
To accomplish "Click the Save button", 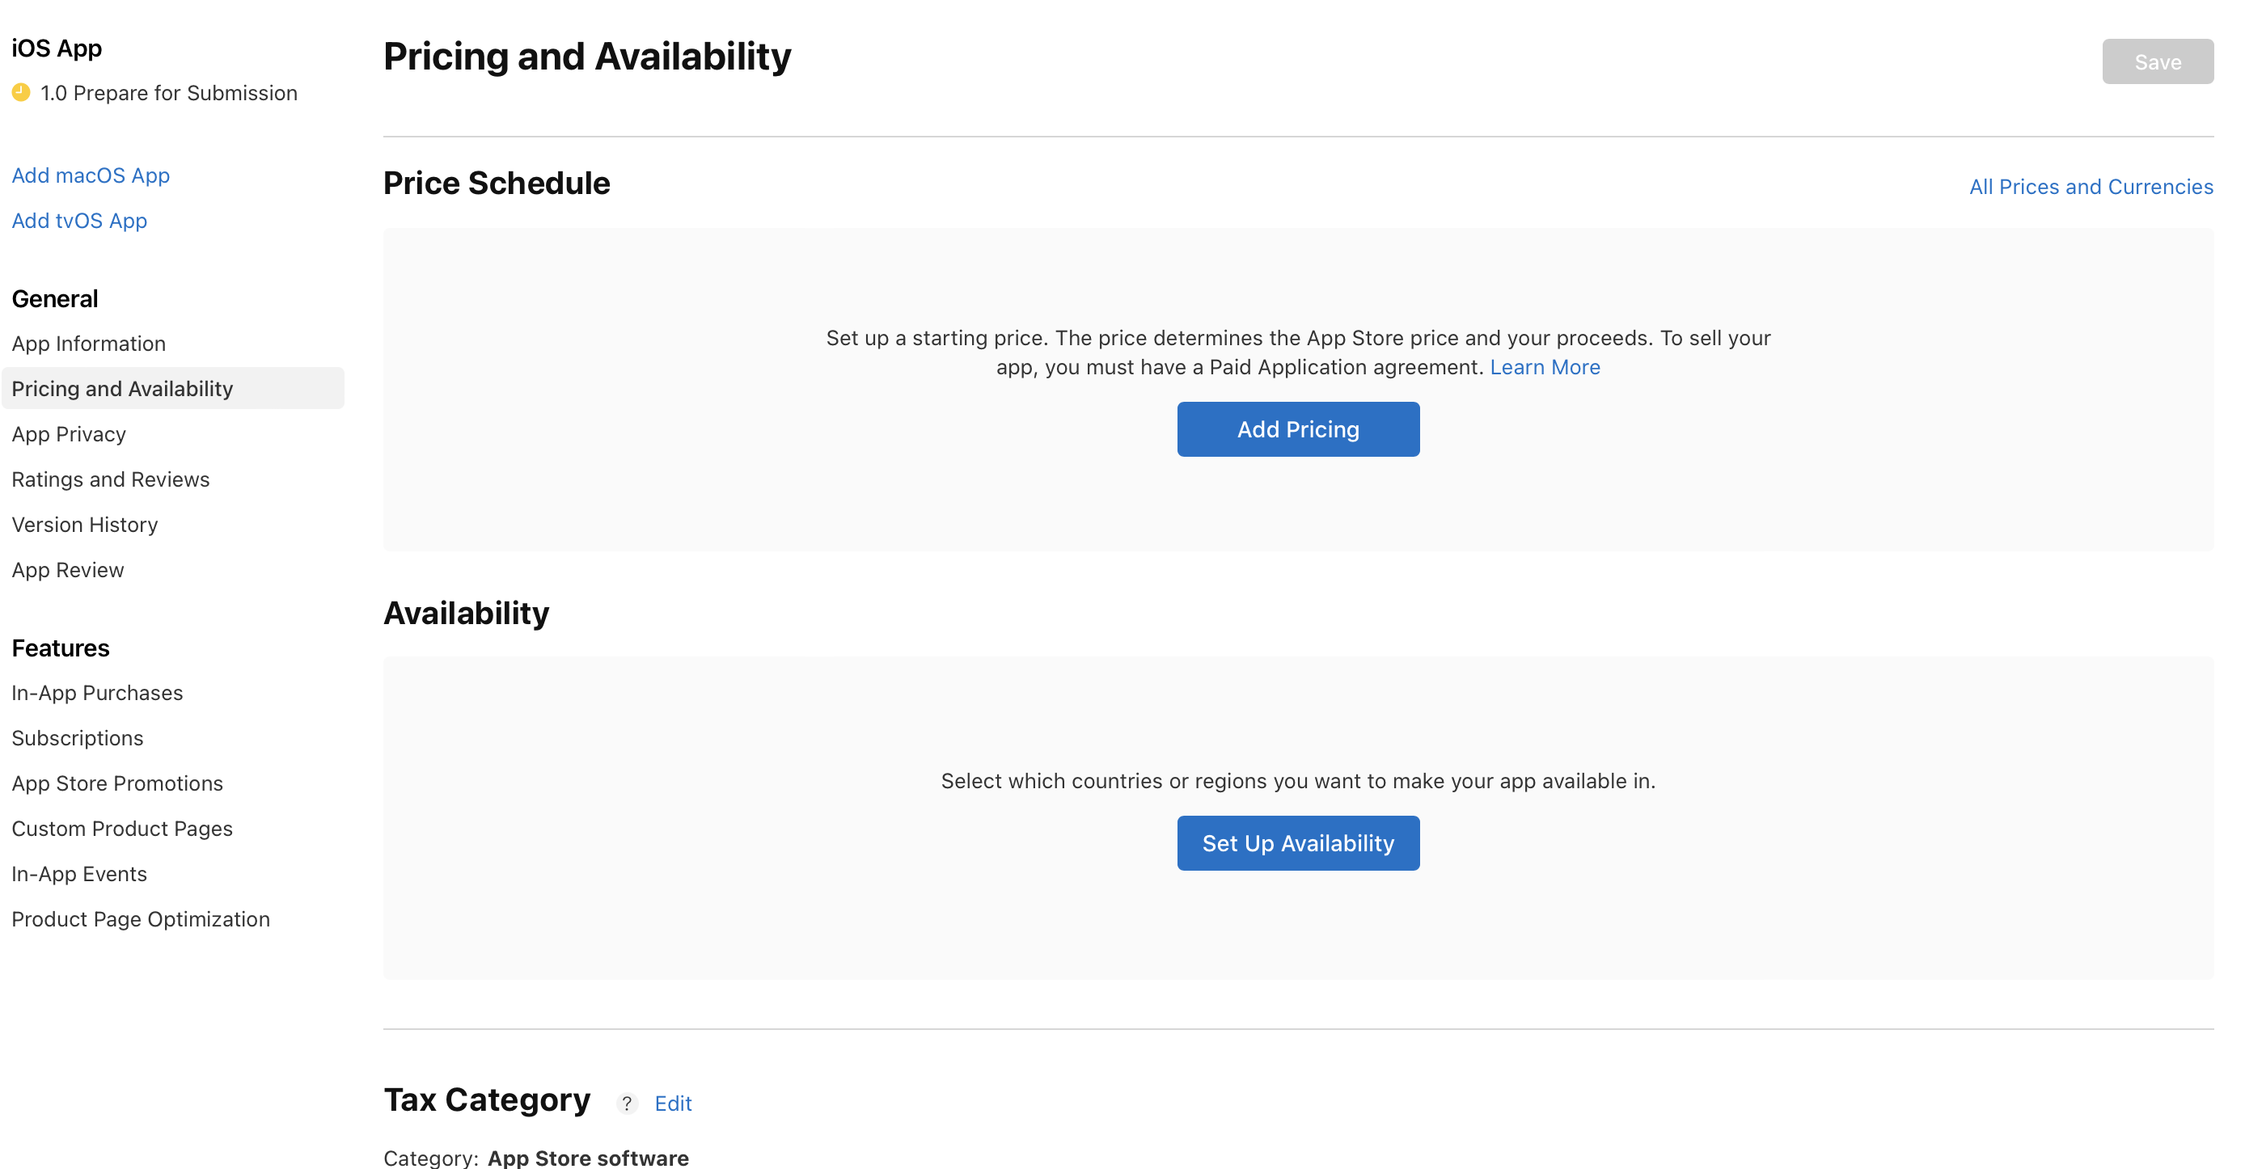I will 2157,61.
